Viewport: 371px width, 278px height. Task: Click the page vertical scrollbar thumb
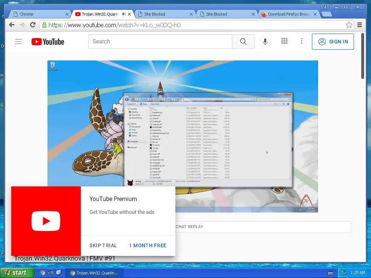click(362, 56)
